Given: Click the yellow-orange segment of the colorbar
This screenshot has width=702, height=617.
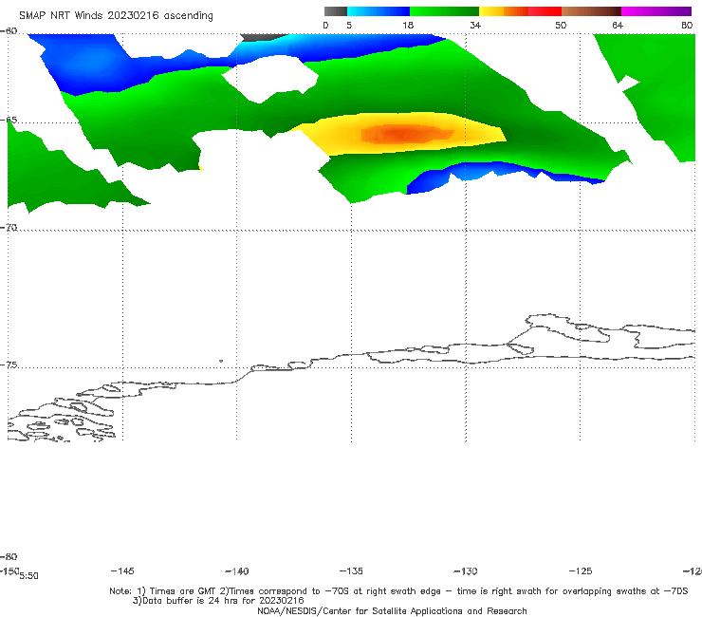Looking at the screenshot, I should [504, 11].
